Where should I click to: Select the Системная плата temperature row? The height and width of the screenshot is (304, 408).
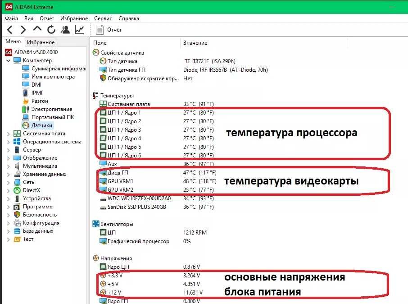click(157, 104)
